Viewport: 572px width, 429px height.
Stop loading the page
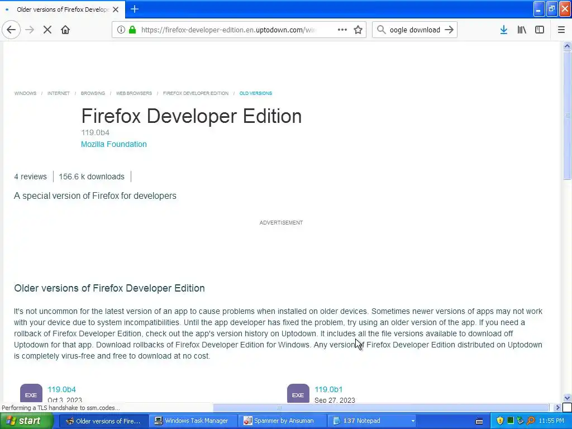tap(47, 30)
